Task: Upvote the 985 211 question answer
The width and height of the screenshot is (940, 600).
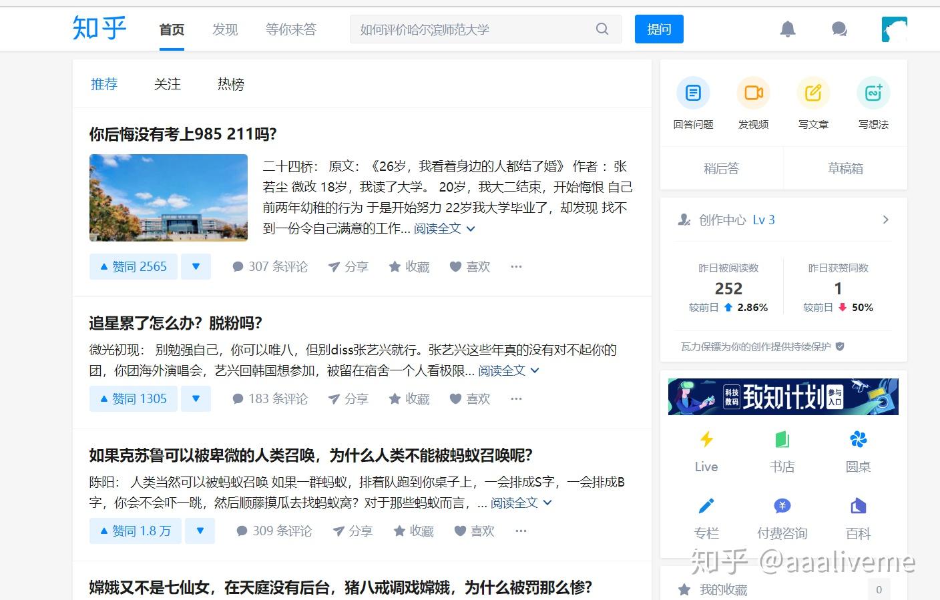Action: [133, 266]
